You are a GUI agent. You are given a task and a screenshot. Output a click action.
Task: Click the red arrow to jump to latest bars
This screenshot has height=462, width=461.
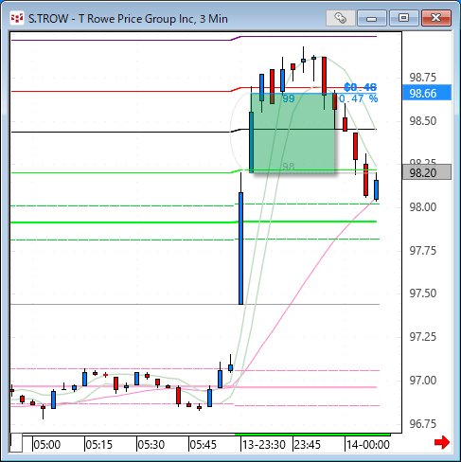coord(442,442)
